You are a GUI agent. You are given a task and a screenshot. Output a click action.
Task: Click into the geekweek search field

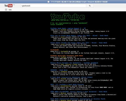53,6
